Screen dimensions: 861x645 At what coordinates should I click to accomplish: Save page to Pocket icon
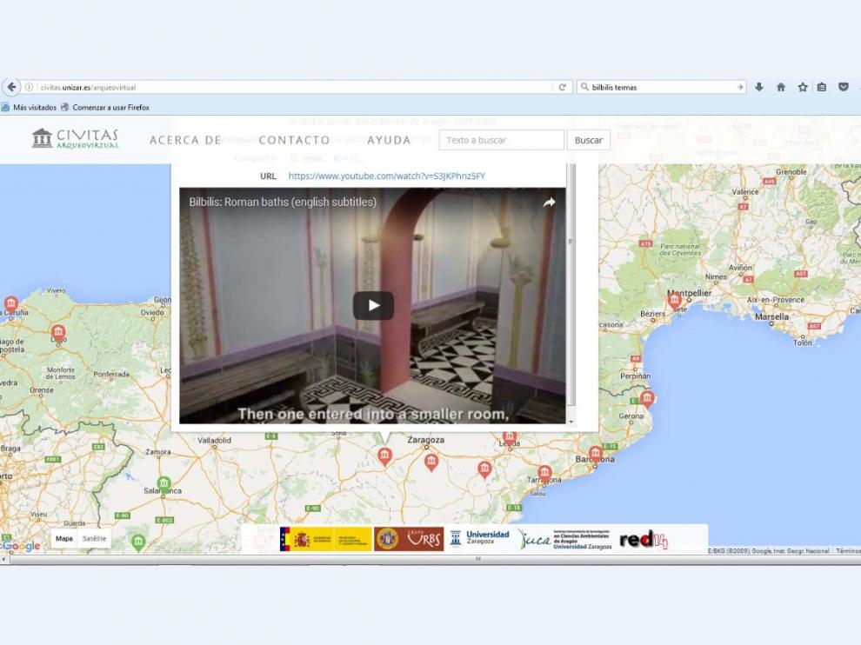tap(844, 87)
